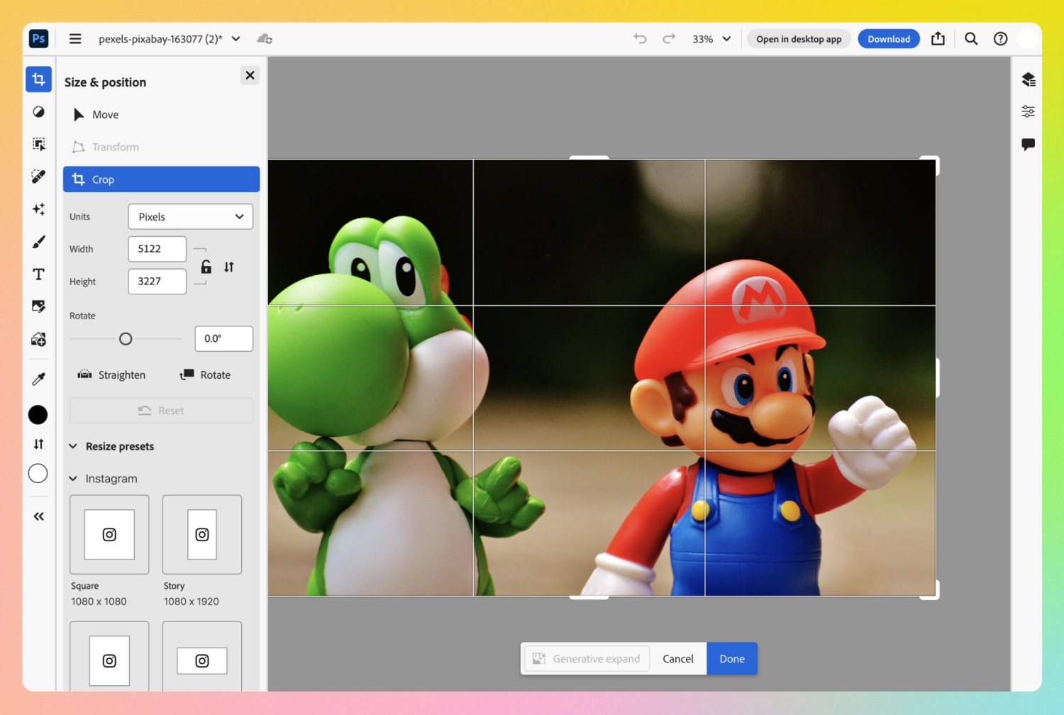
Task: Redo the last action
Action: [669, 39]
